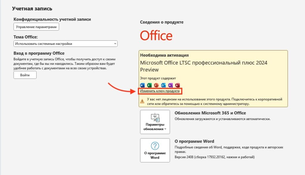This screenshot has height=175, width=305.
Task: Open the Office theme dropdown
Action: (65, 44)
